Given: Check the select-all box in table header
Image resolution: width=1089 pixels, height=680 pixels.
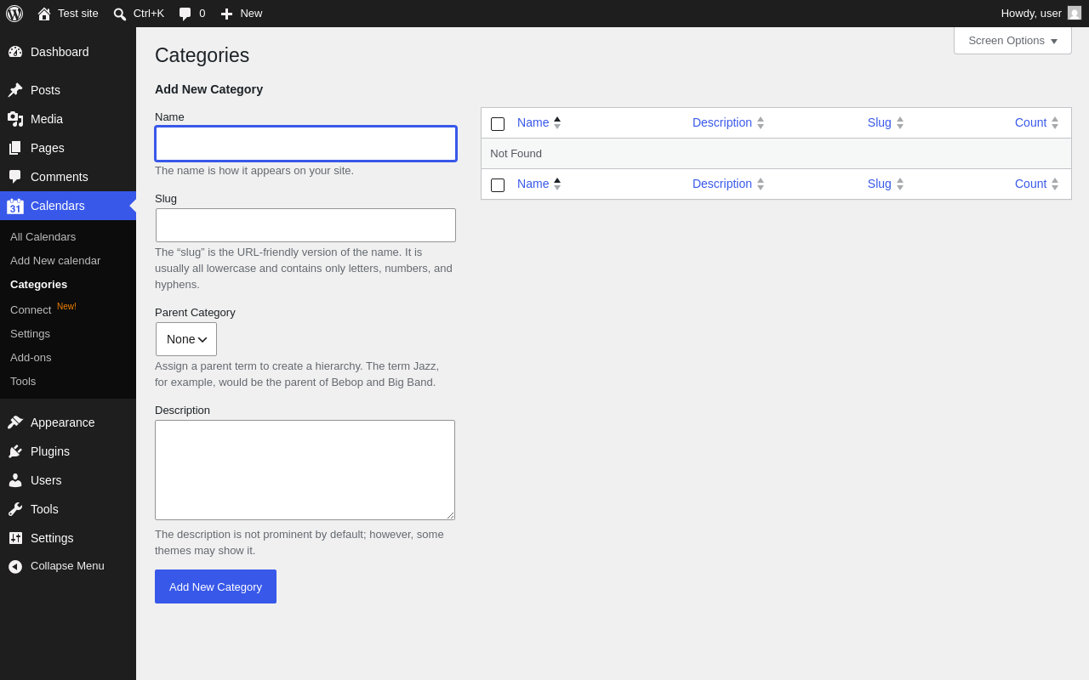Looking at the screenshot, I should [498, 124].
